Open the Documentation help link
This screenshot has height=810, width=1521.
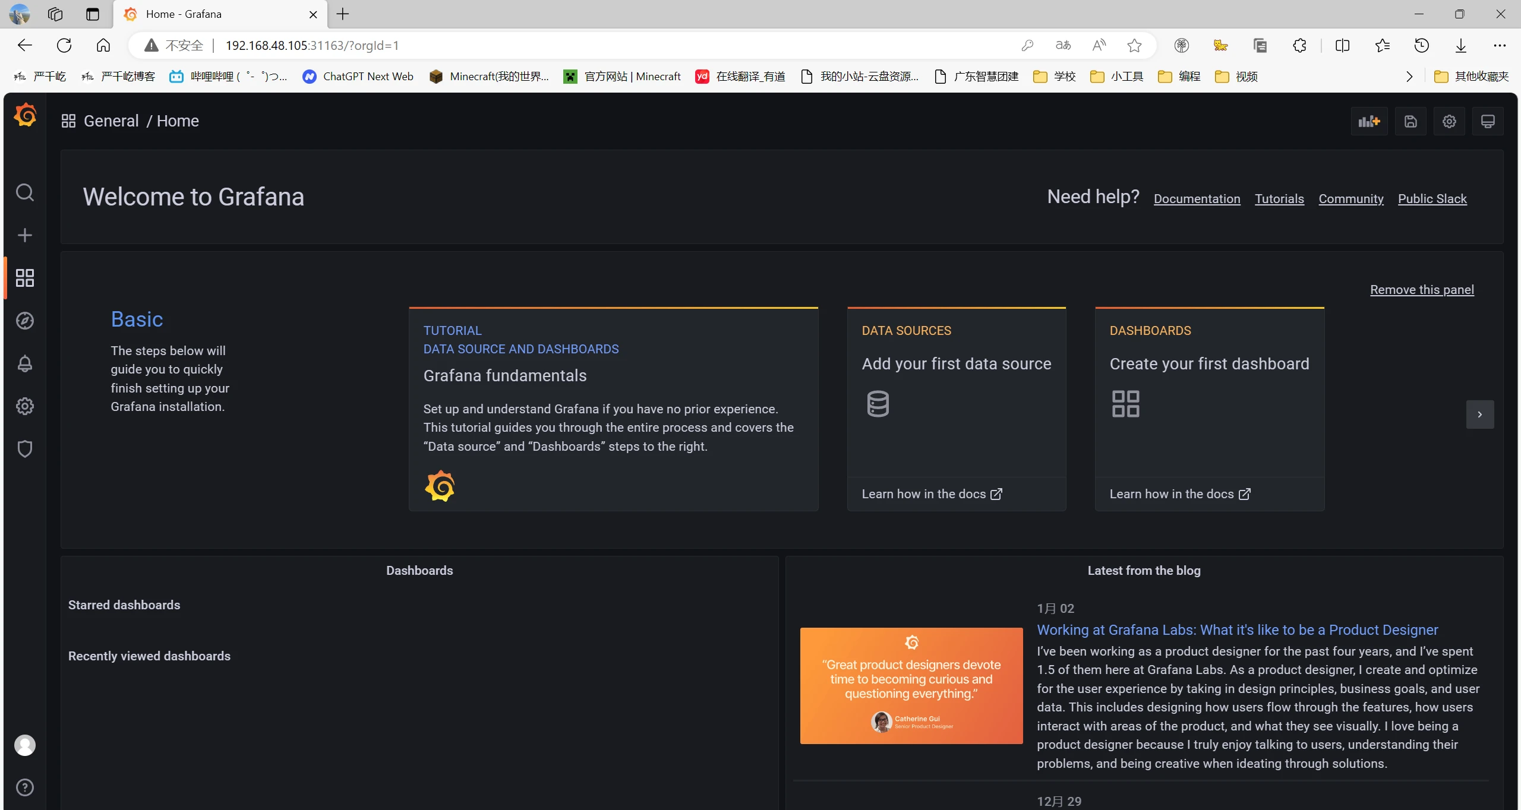tap(1197, 199)
